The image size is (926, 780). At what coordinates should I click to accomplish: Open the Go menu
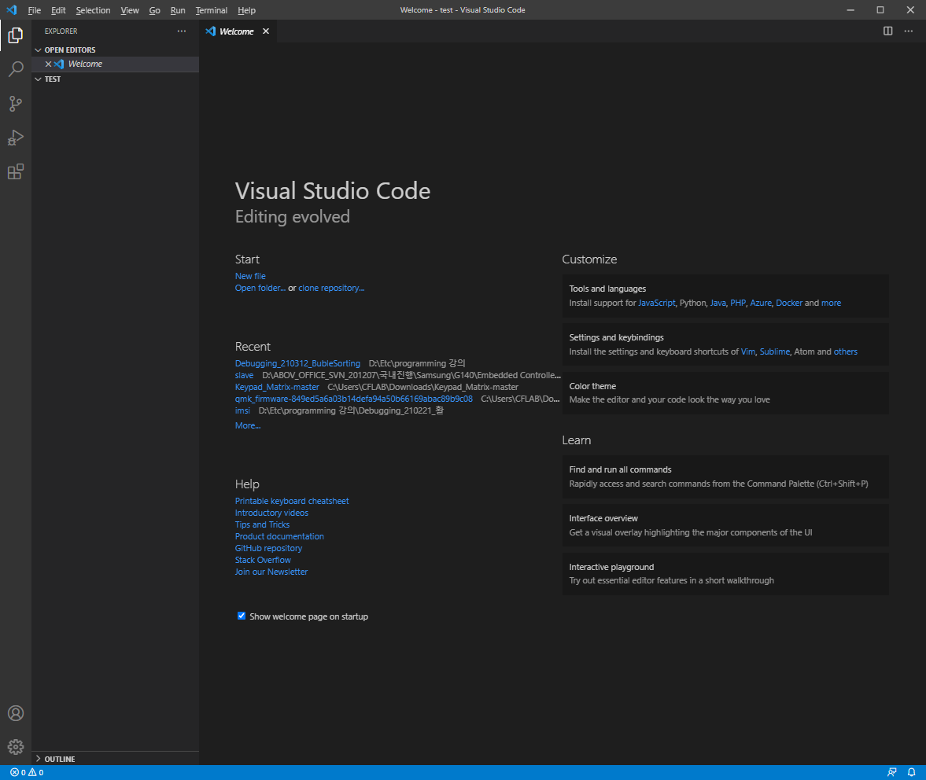coord(155,10)
